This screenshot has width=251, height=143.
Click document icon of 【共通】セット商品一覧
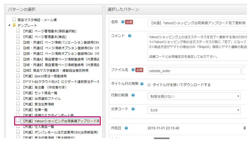(x=18, y=93)
